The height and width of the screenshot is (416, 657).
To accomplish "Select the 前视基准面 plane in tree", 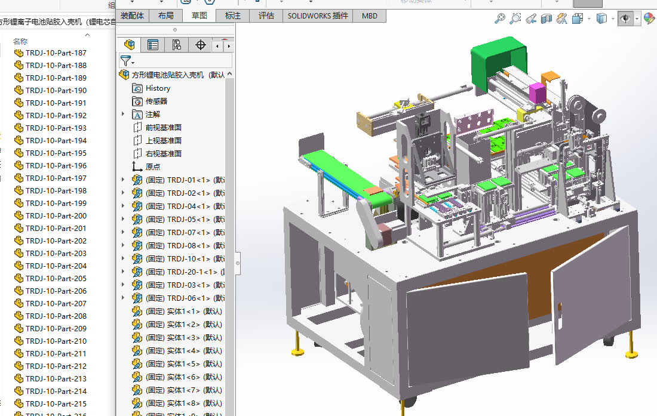I will (x=163, y=127).
